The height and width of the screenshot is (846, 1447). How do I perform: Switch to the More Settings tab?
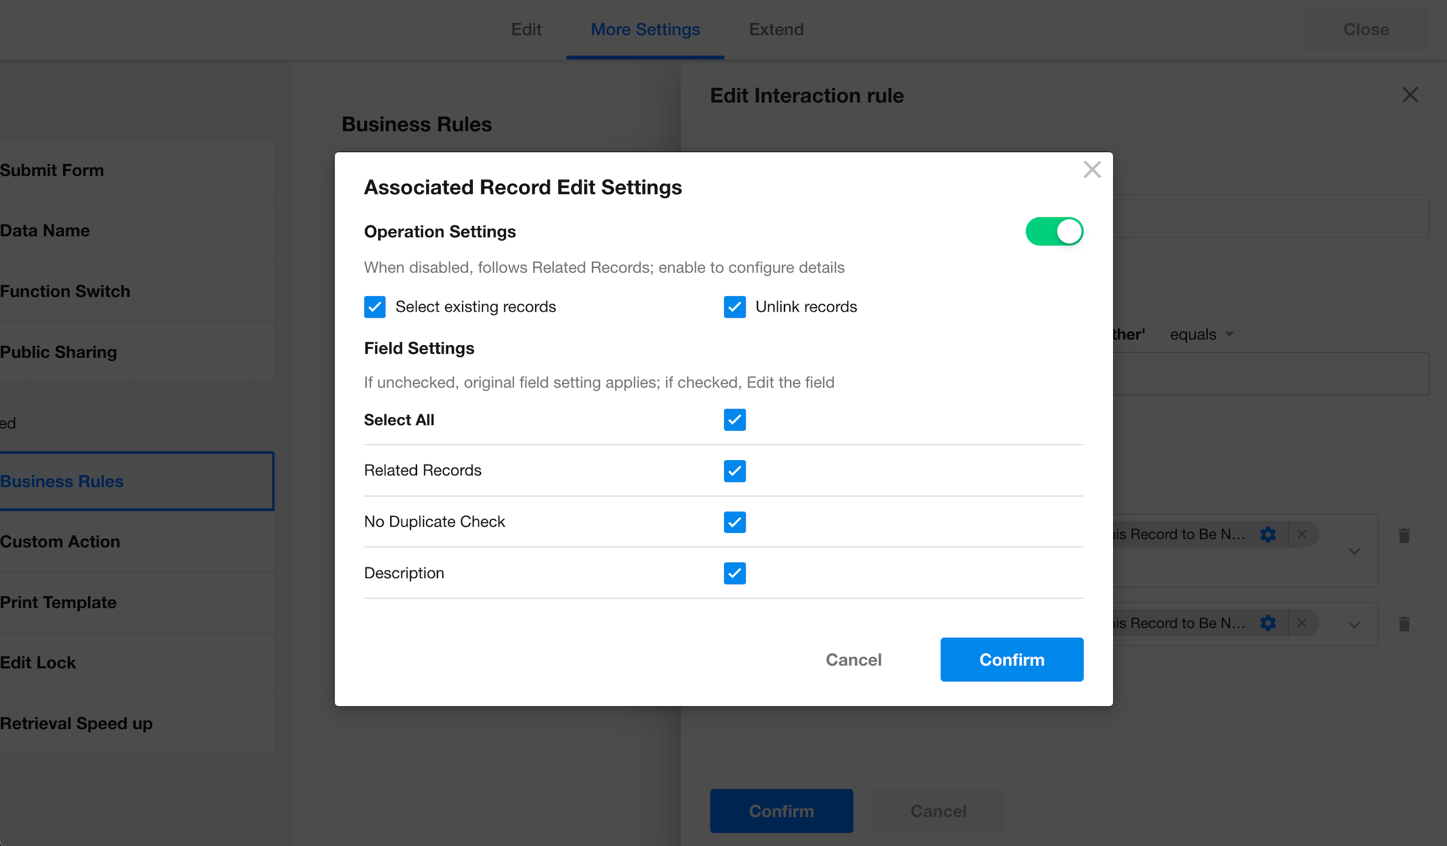point(645,29)
